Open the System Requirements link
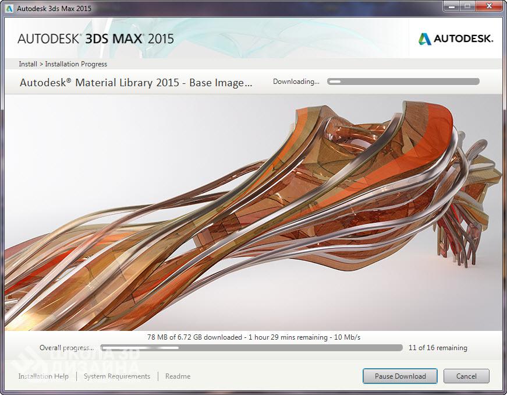The width and height of the screenshot is (507, 395). [117, 376]
